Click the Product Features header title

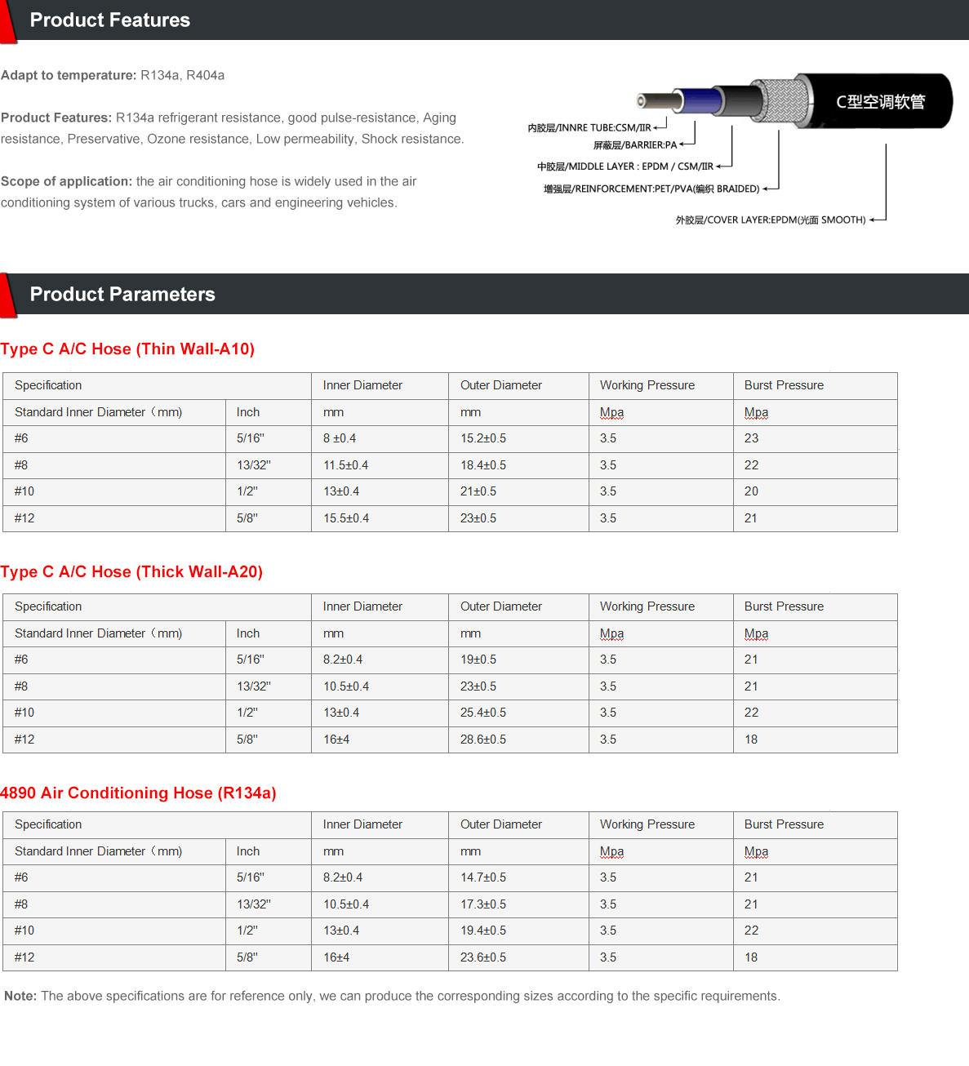[x=109, y=20]
